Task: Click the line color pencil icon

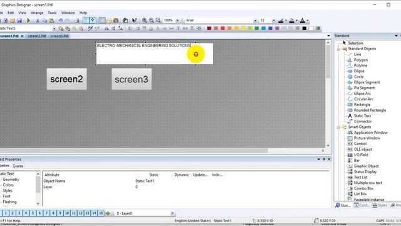Action: pyautogui.click(x=281, y=21)
